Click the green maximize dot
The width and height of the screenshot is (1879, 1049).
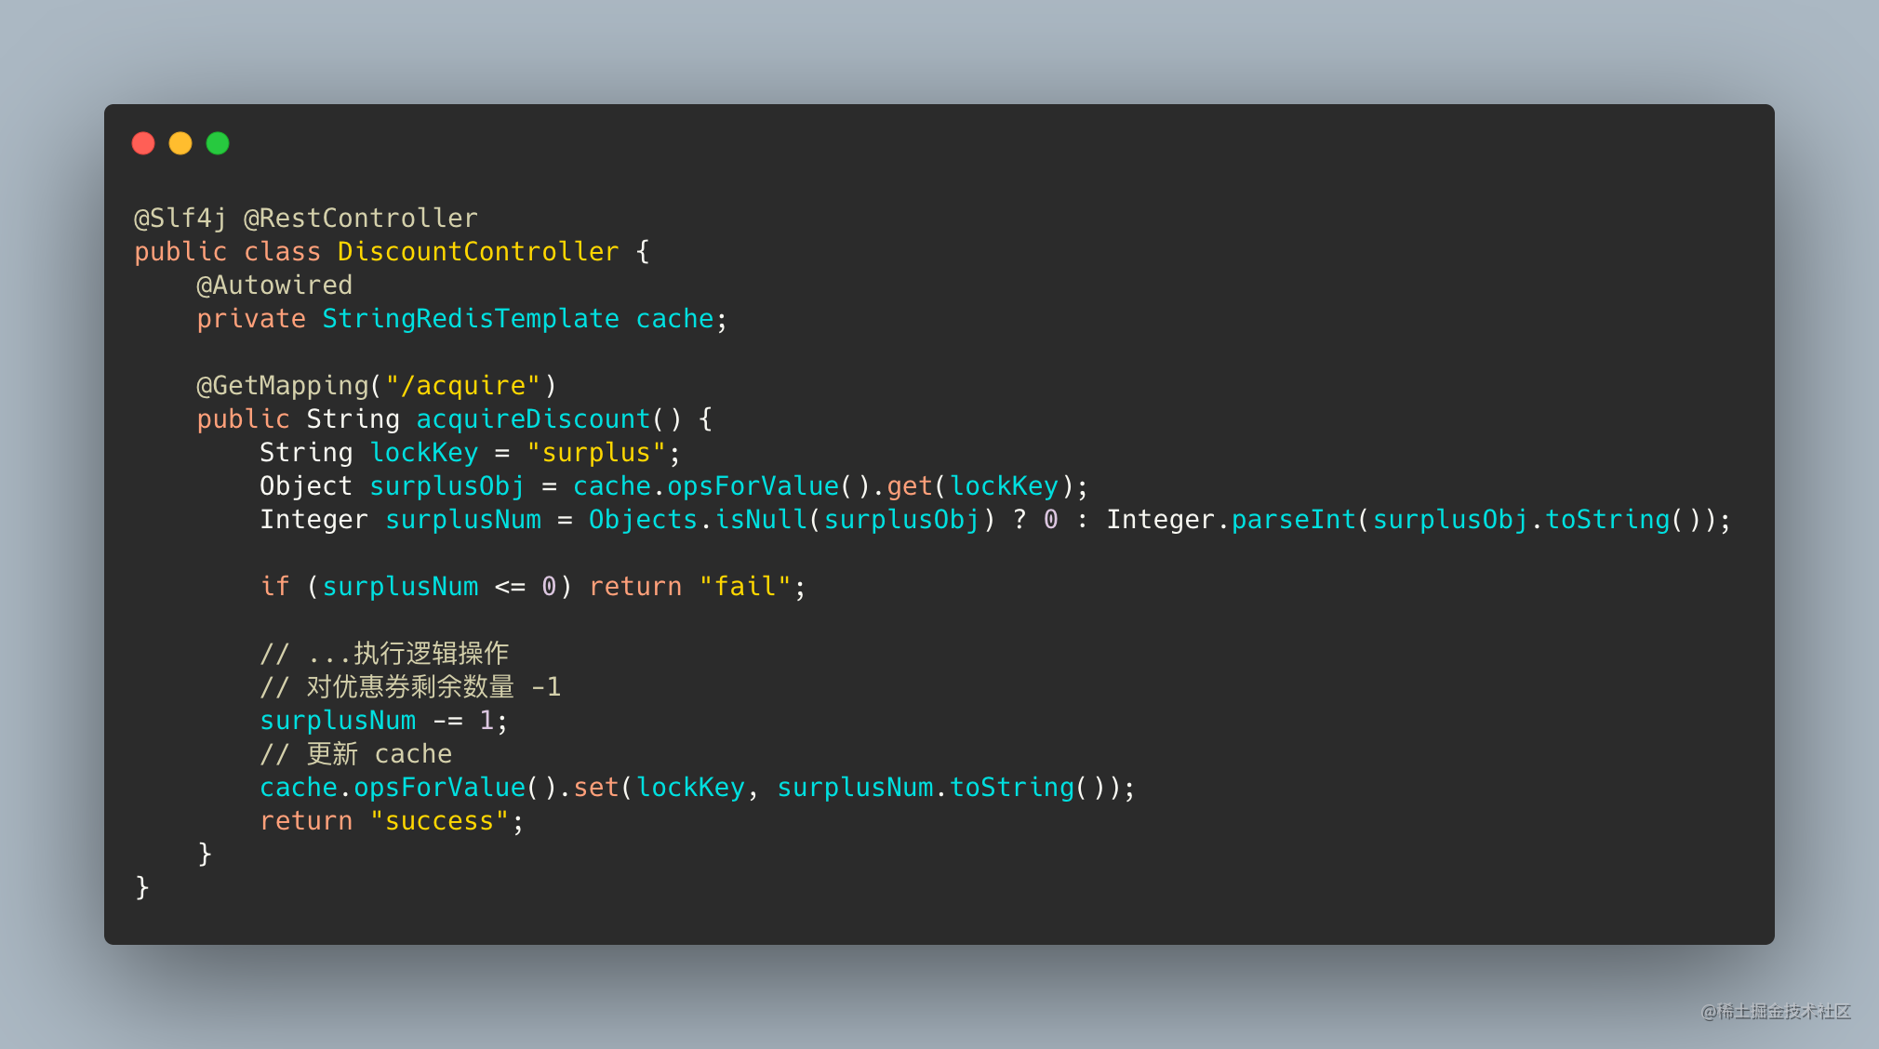point(218,143)
